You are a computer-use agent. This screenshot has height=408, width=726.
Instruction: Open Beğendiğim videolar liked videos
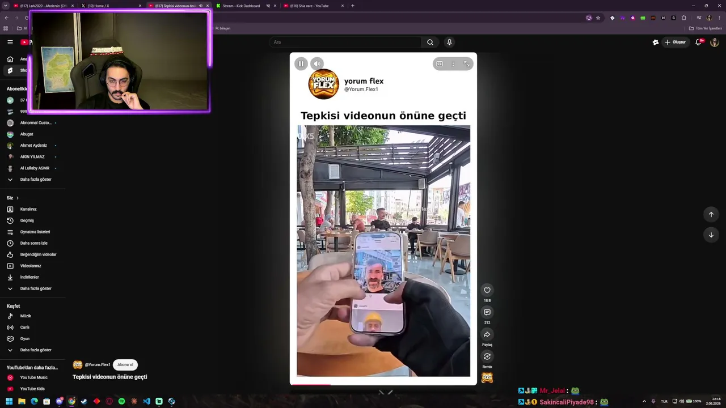pos(38,254)
